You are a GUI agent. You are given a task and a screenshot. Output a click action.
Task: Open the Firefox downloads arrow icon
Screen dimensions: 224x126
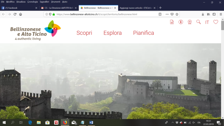coord(203,14)
